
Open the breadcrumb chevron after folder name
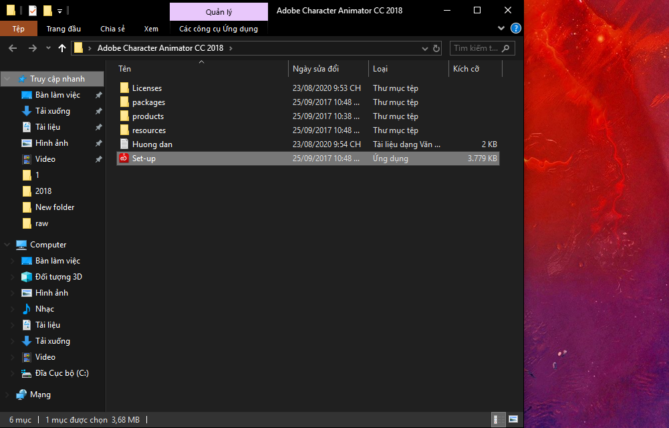click(231, 48)
